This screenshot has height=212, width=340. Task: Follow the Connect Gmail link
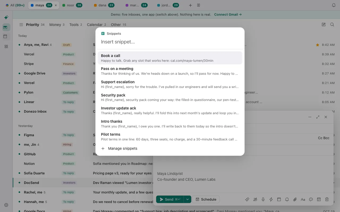tap(228, 15)
